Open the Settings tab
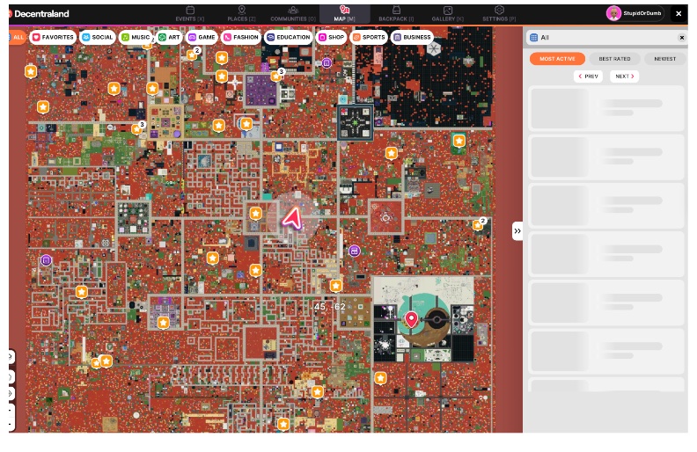 coord(499,14)
